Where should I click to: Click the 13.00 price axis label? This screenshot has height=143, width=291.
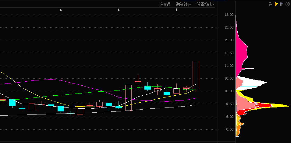coord(229,15)
